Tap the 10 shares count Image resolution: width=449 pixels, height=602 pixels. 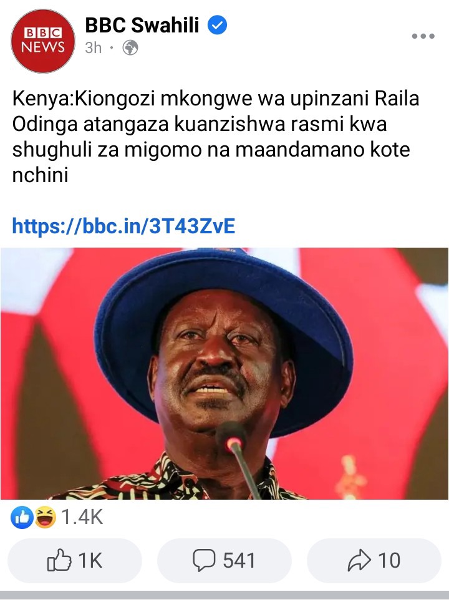point(389,561)
